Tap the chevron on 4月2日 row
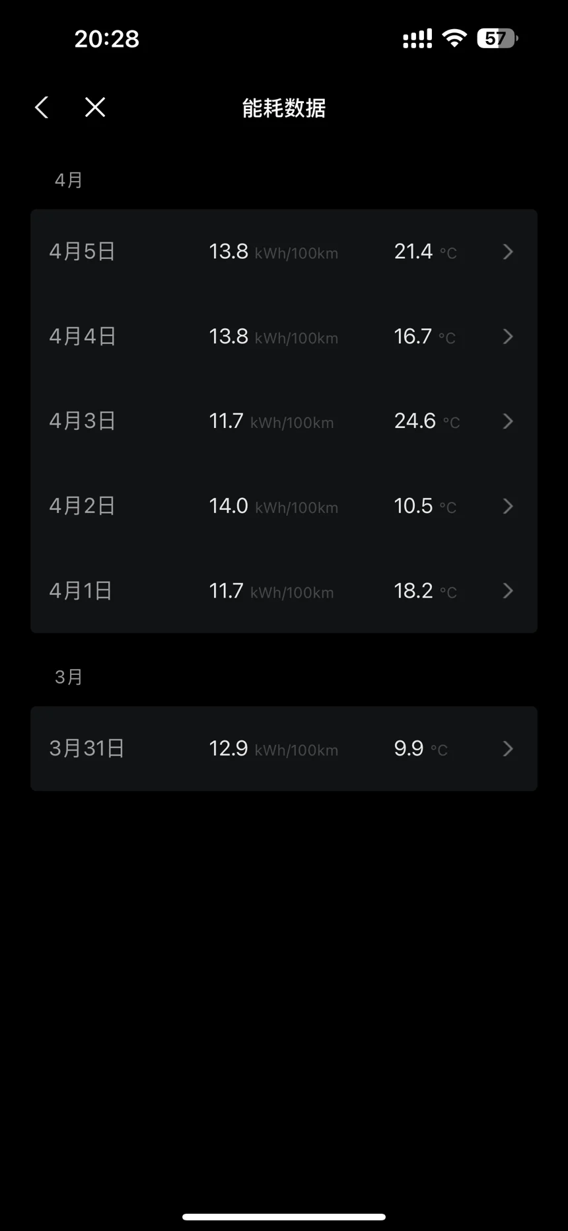 tap(507, 506)
